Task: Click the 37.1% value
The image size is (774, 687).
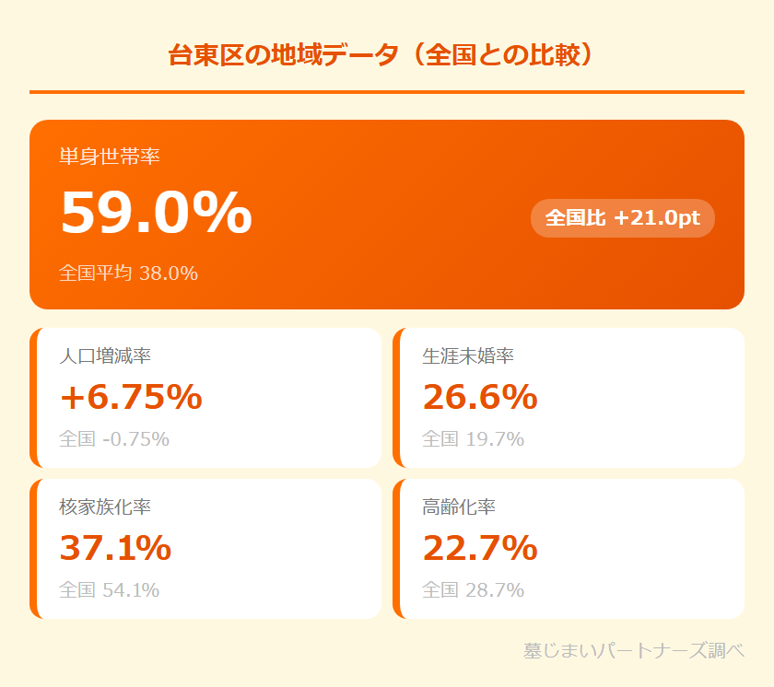Action: click(115, 548)
